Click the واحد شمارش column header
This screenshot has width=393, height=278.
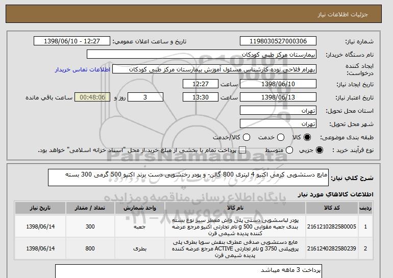pos(140,208)
